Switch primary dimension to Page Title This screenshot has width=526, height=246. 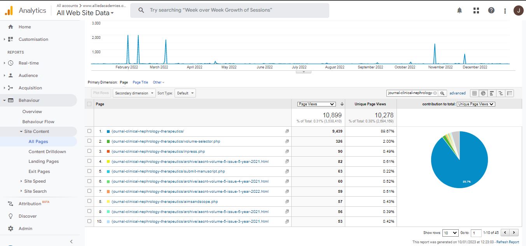point(140,82)
